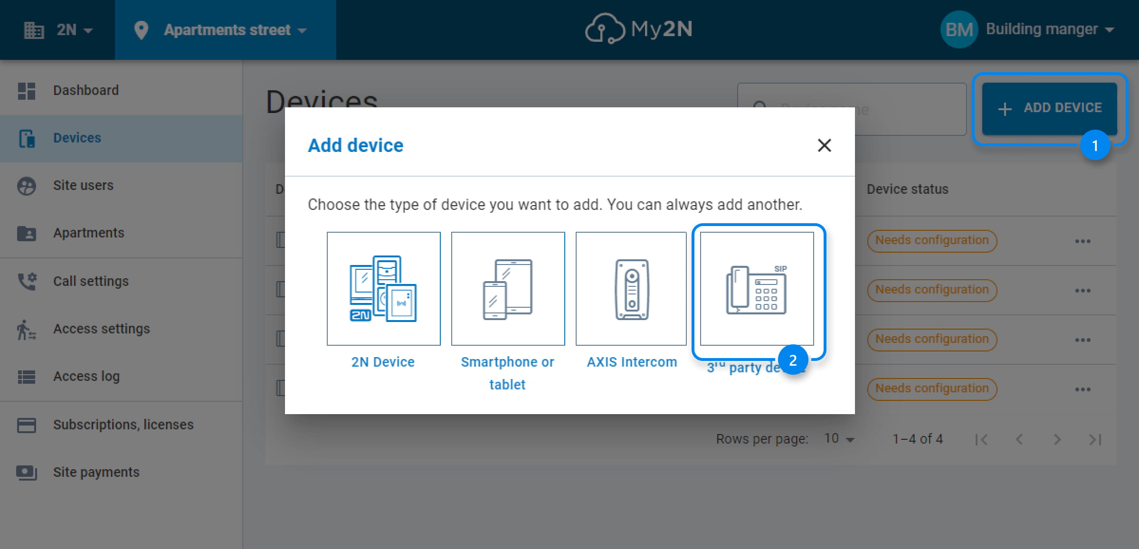1139x549 pixels.
Task: Open more options for fourth device row
Action: pyautogui.click(x=1083, y=389)
